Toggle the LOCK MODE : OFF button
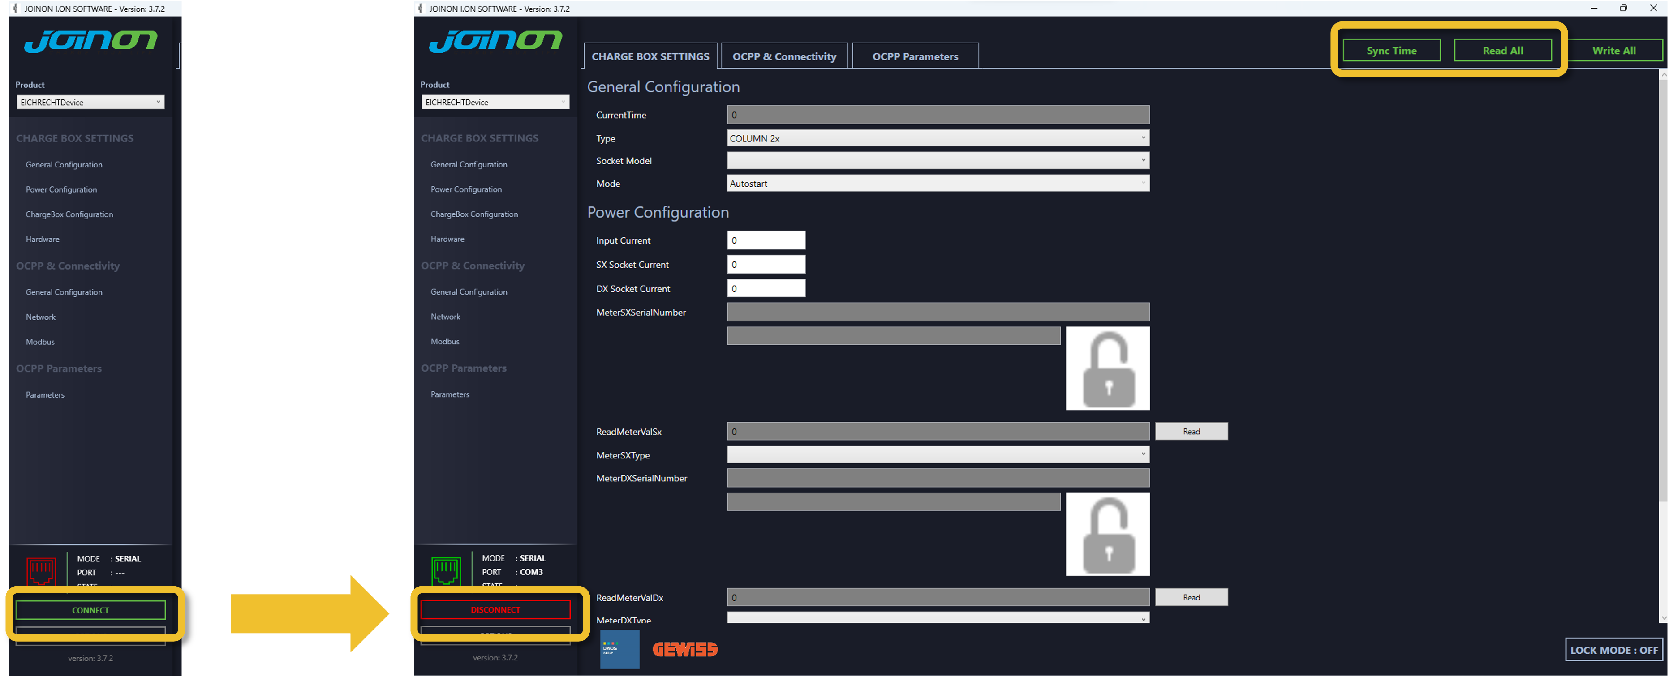Viewport: 1669px width, 677px height. pos(1613,649)
